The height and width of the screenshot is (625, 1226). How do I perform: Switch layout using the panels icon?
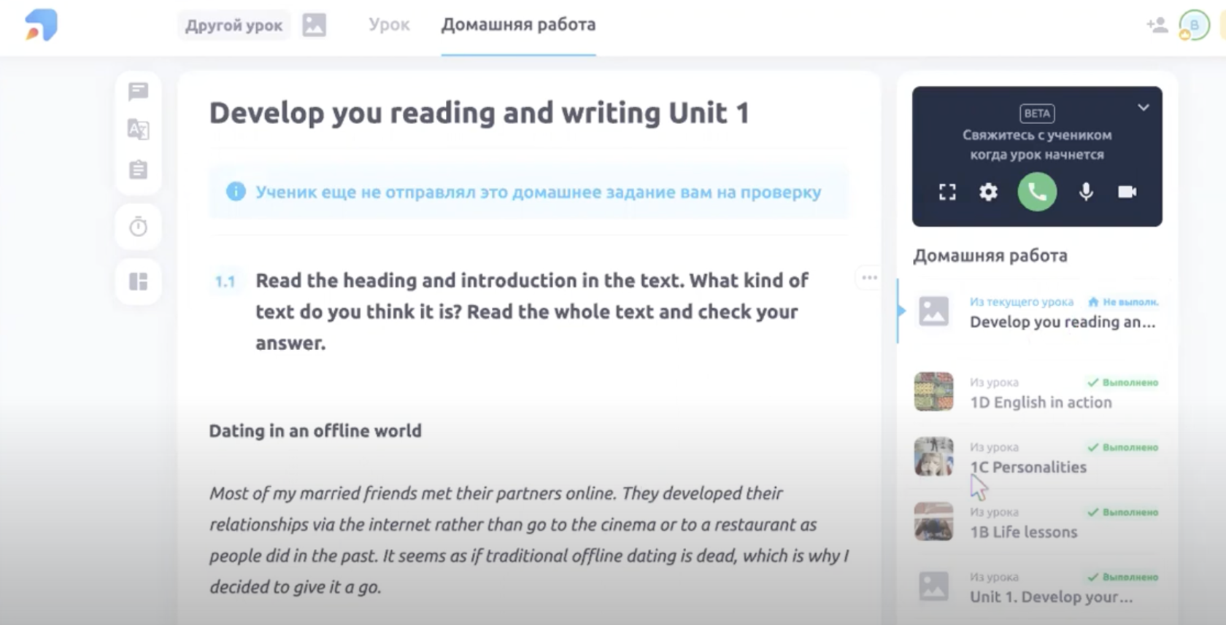pos(138,282)
